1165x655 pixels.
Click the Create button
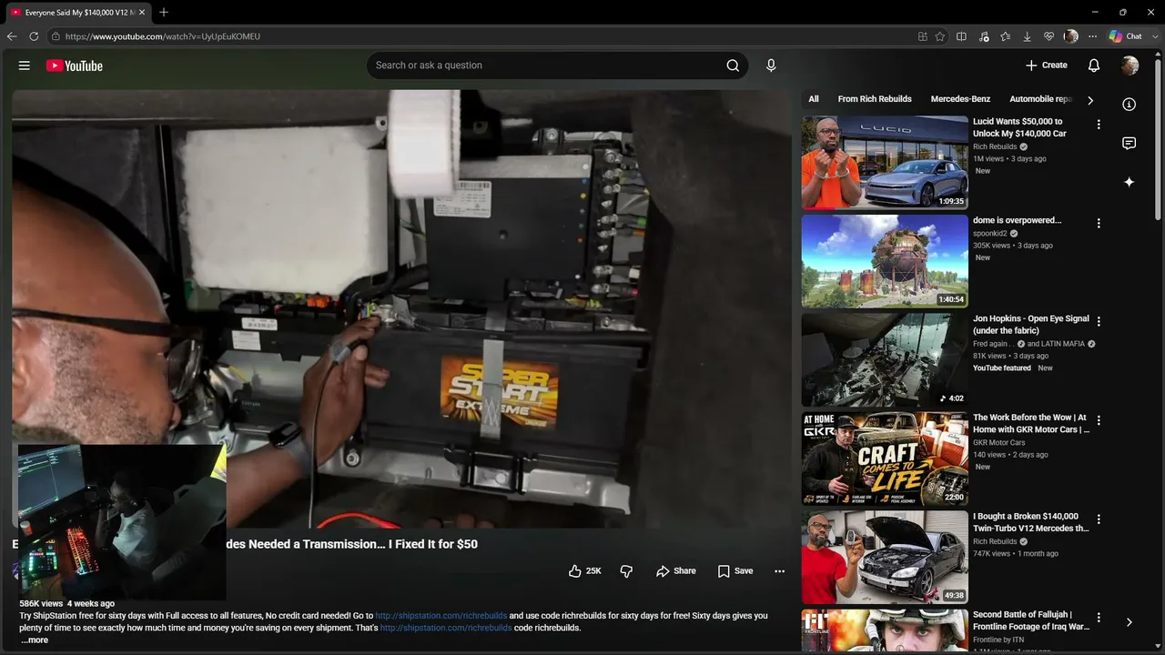pos(1046,65)
